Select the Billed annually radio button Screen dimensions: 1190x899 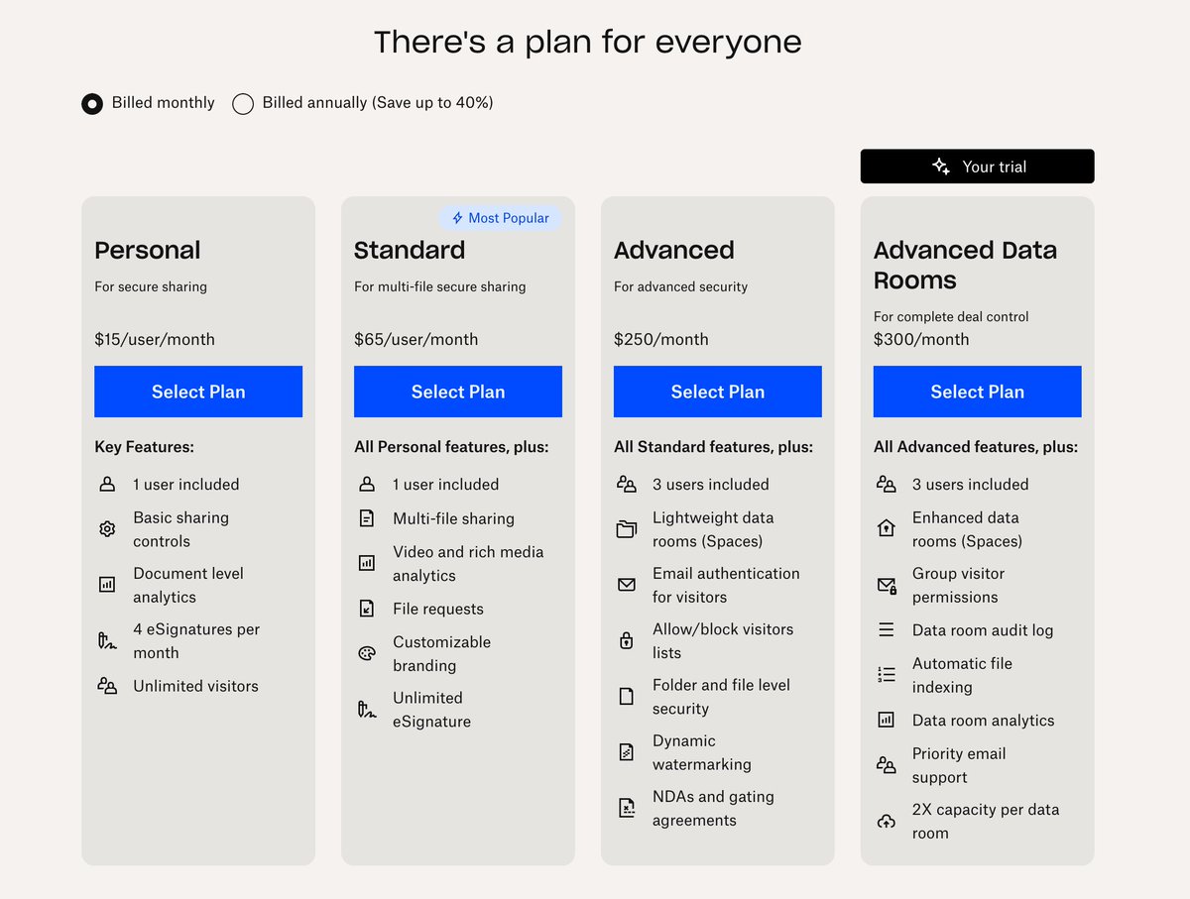click(x=243, y=103)
